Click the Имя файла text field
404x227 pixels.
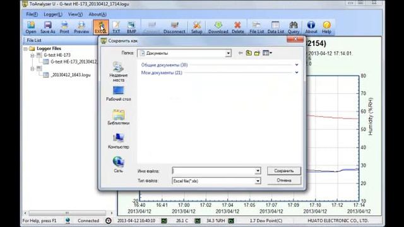click(x=213, y=171)
